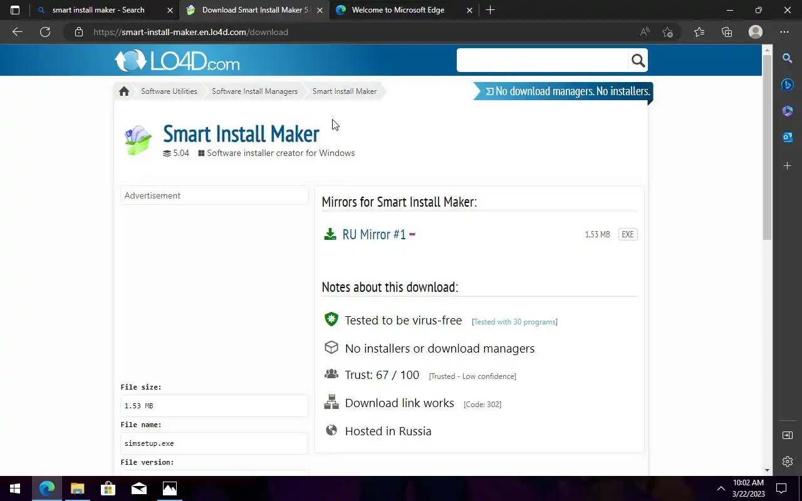Show hidden system tray icons

pos(721,488)
